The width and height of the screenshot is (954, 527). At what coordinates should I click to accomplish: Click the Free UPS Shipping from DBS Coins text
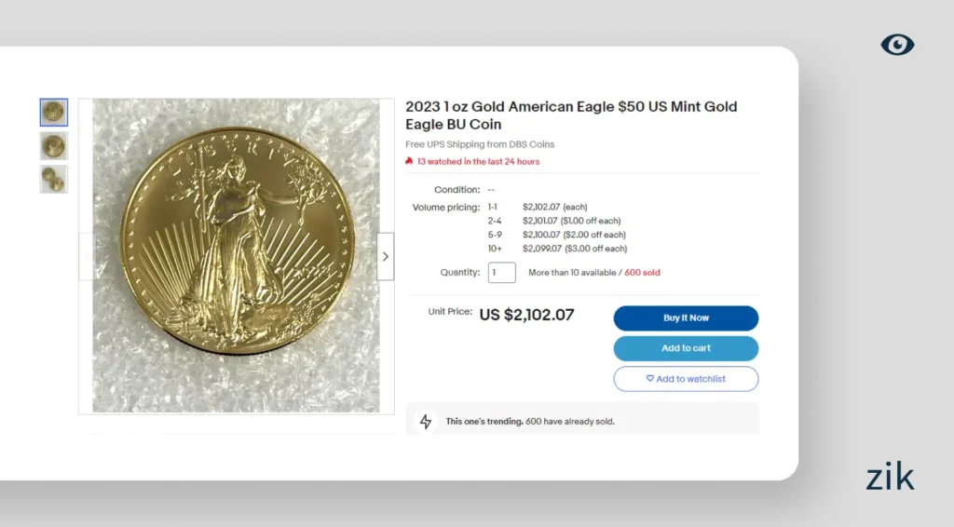coord(480,144)
